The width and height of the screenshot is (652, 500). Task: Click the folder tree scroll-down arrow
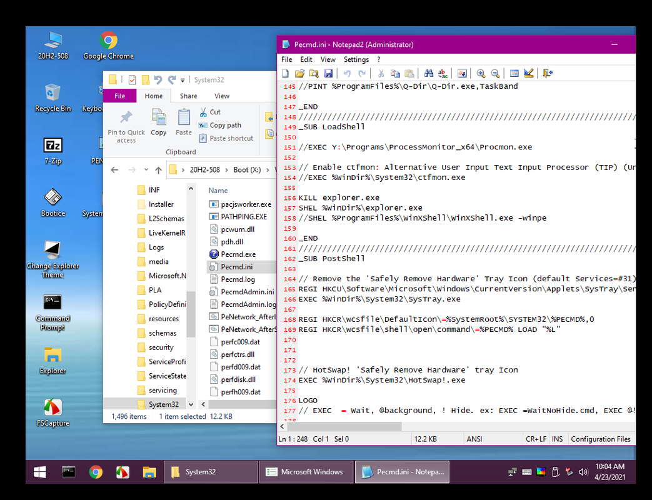(x=191, y=404)
